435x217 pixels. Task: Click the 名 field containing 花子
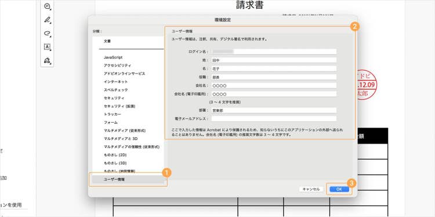coord(274,68)
